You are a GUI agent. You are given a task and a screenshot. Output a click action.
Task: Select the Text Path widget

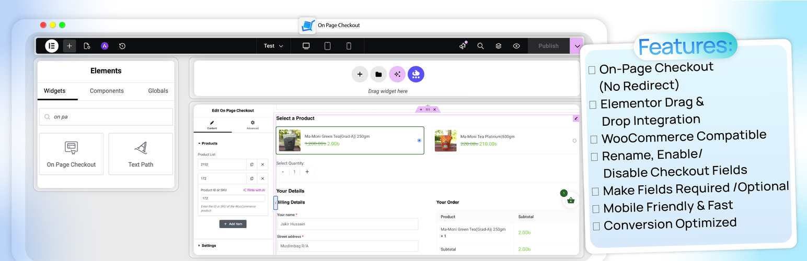pyautogui.click(x=141, y=154)
